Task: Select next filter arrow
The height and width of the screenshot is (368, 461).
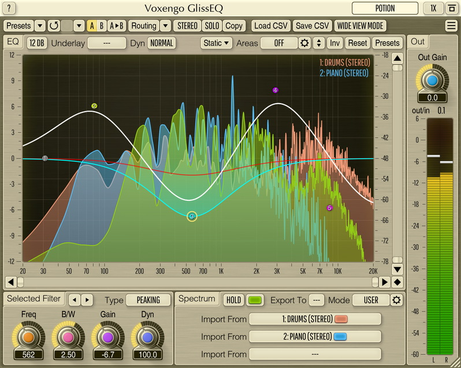Action: (87, 300)
